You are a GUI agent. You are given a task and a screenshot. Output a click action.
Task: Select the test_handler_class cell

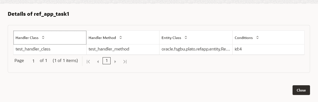pyautogui.click(x=33, y=49)
